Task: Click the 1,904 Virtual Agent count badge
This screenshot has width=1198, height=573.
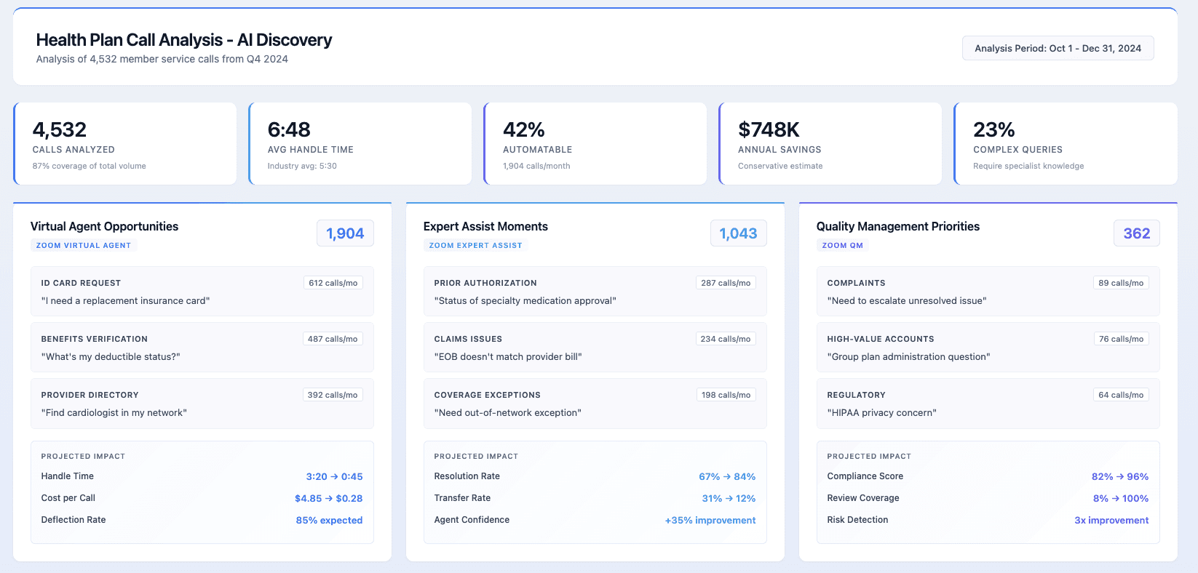Action: point(345,233)
